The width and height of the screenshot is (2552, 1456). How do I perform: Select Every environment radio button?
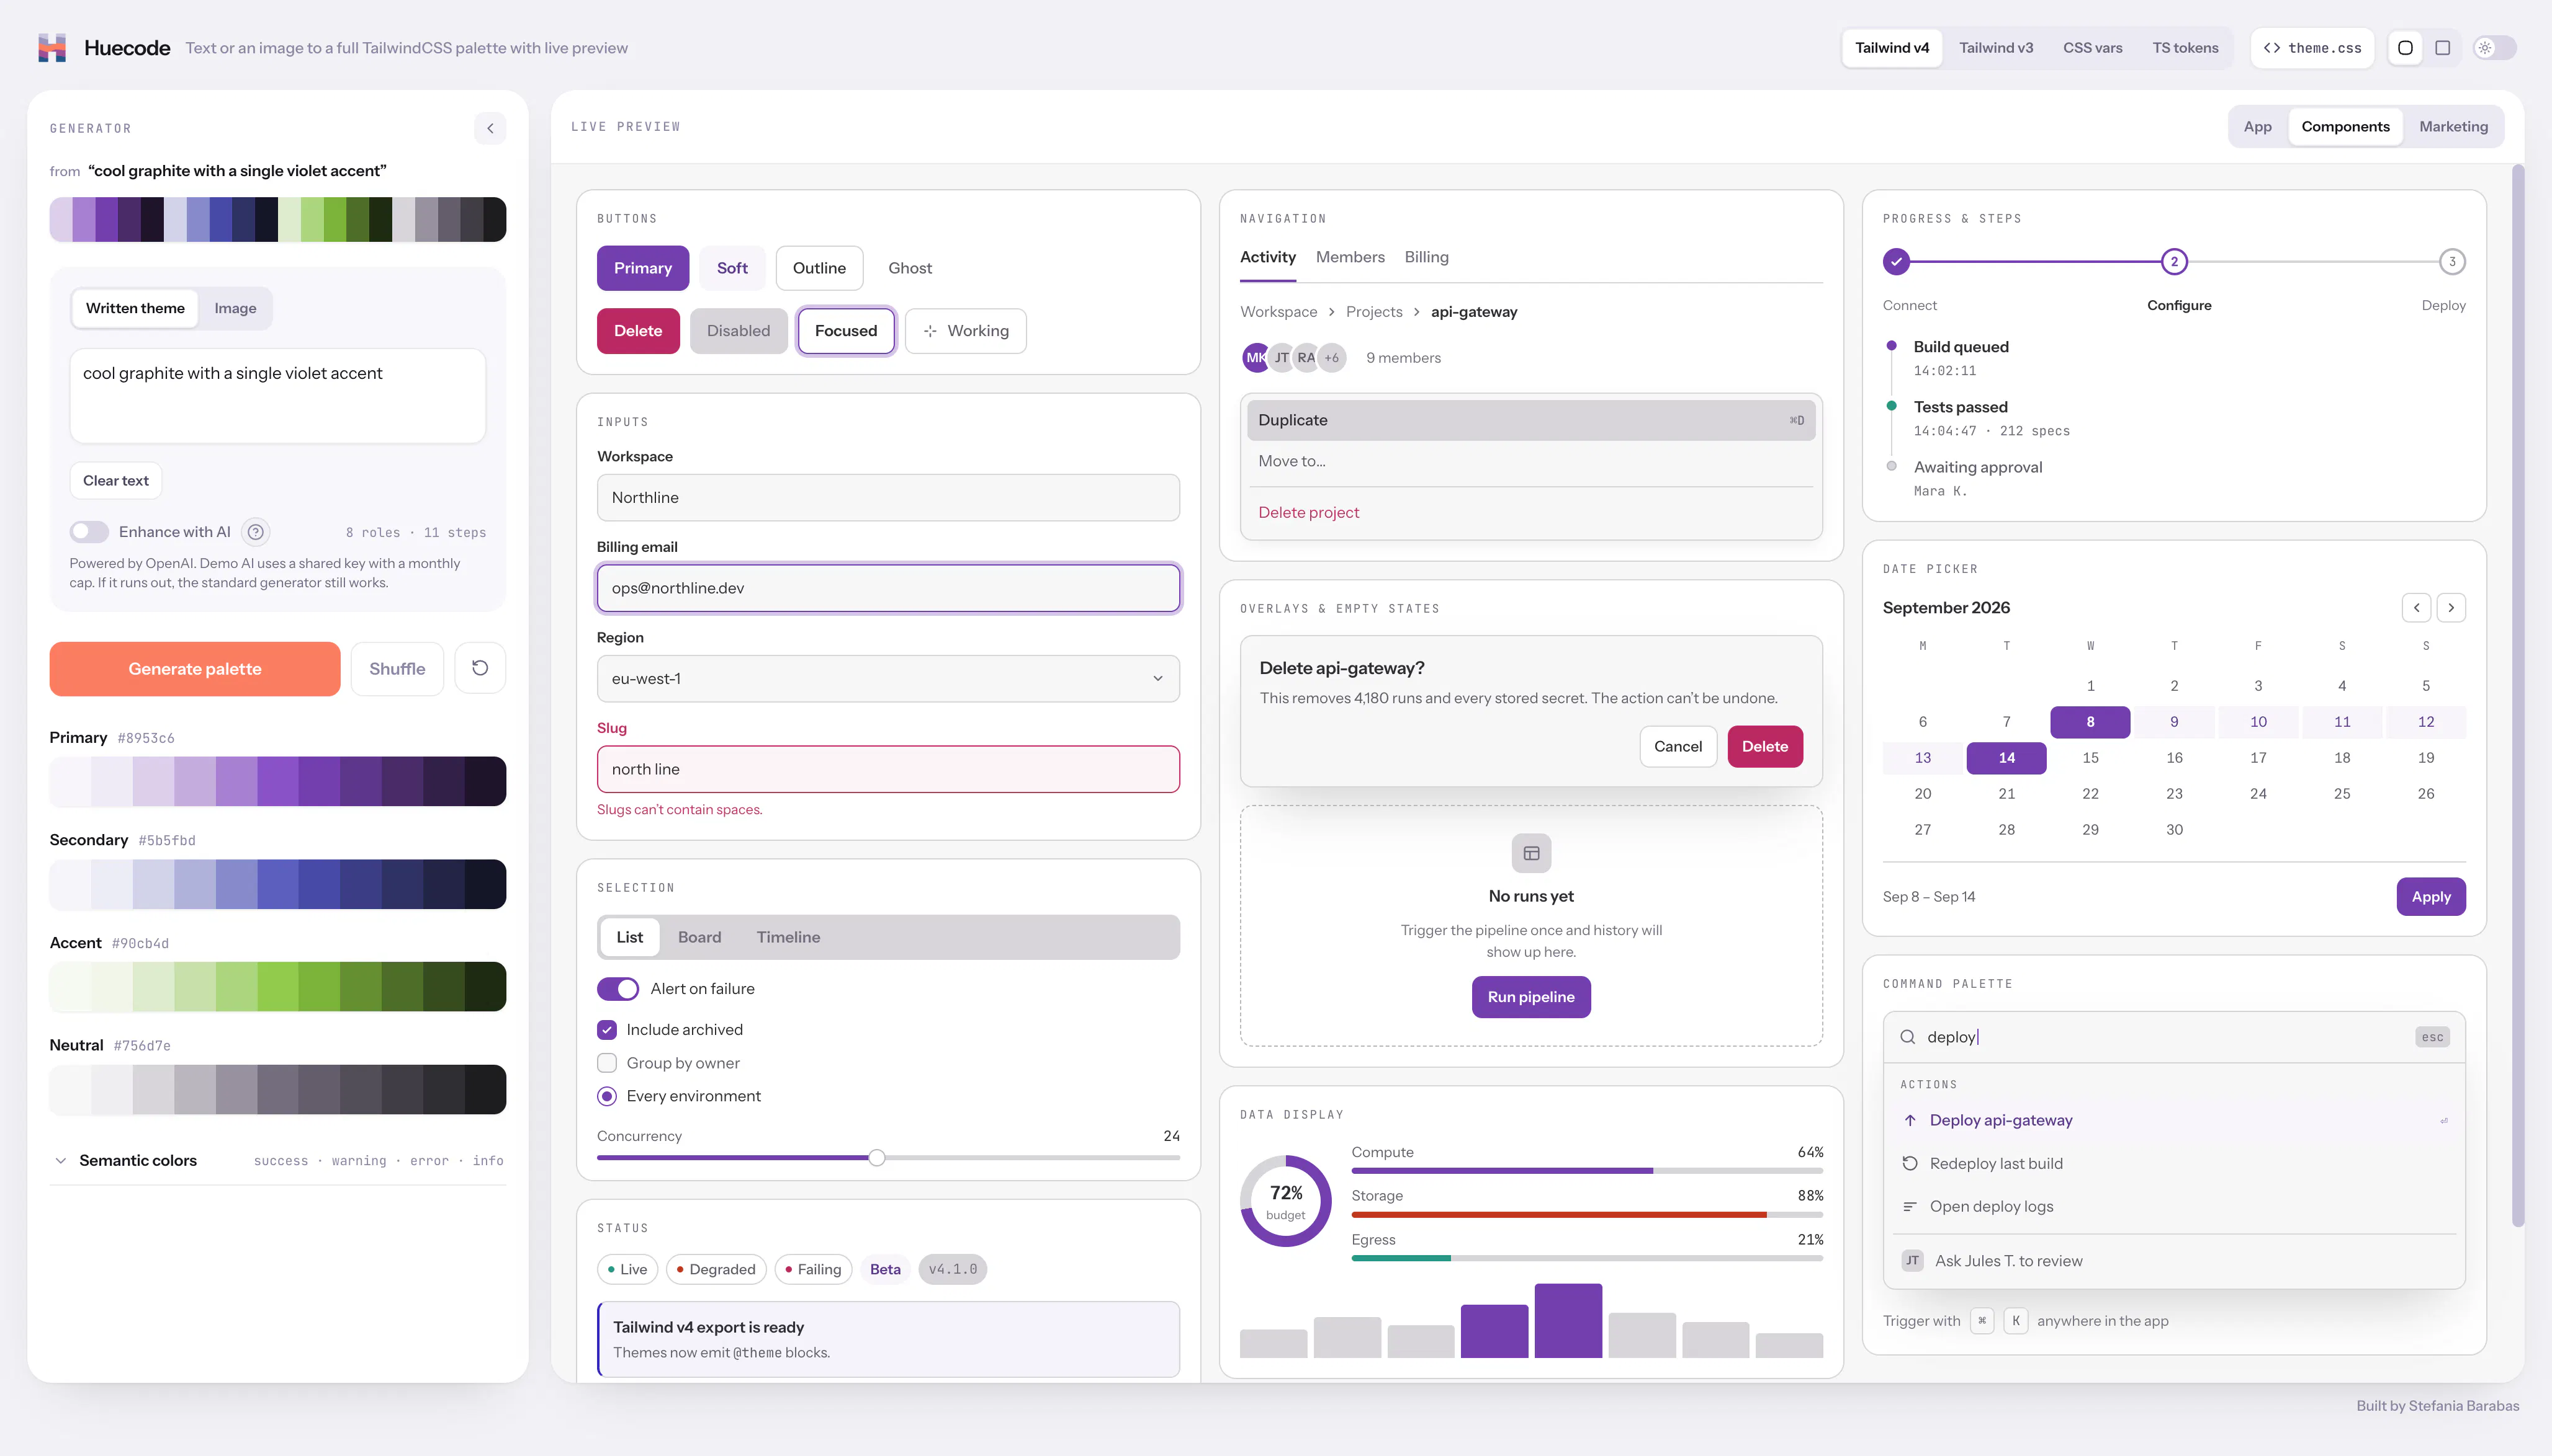[x=606, y=1096]
